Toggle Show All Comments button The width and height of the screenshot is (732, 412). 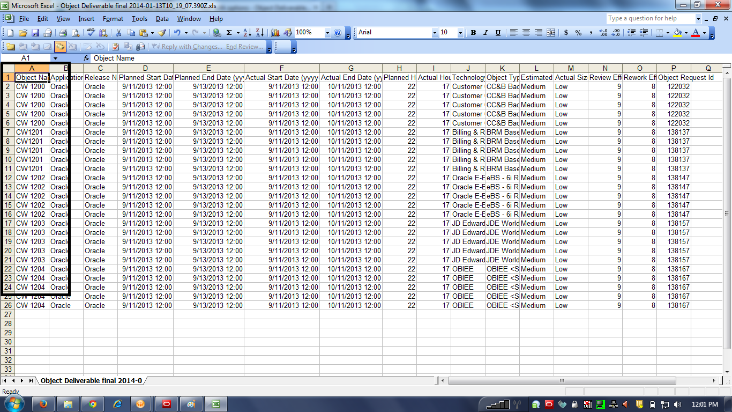click(59, 47)
